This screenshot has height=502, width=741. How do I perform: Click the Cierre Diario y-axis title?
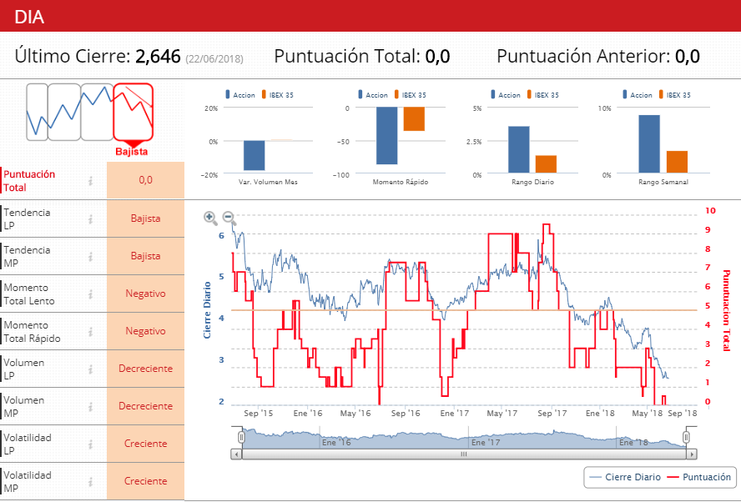tap(207, 310)
